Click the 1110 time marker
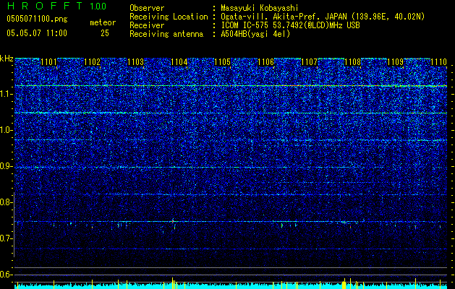The width and height of the screenshot is (455, 289). (x=439, y=62)
